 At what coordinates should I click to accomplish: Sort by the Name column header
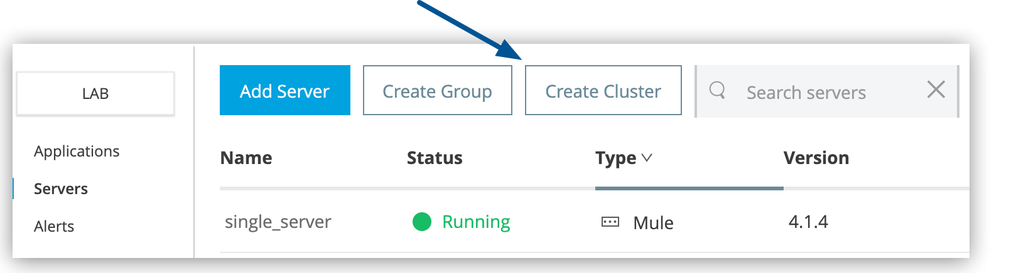tap(246, 158)
